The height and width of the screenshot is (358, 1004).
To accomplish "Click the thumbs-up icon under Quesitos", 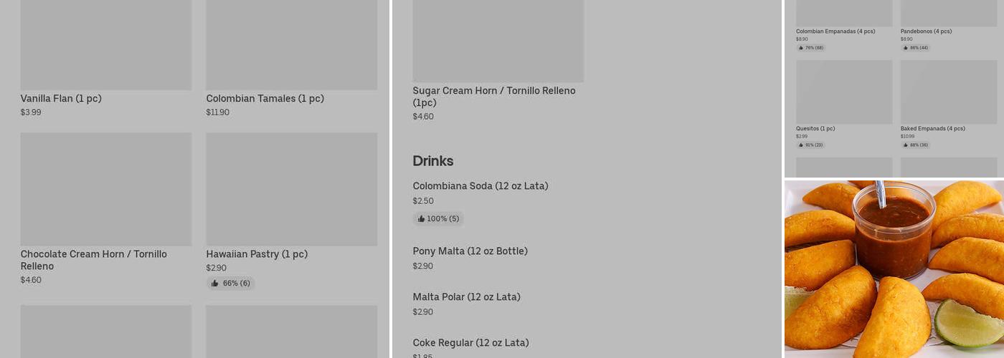I will click(800, 145).
